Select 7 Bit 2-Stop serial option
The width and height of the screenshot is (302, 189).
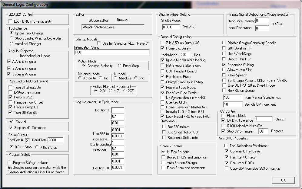coord(37,147)
